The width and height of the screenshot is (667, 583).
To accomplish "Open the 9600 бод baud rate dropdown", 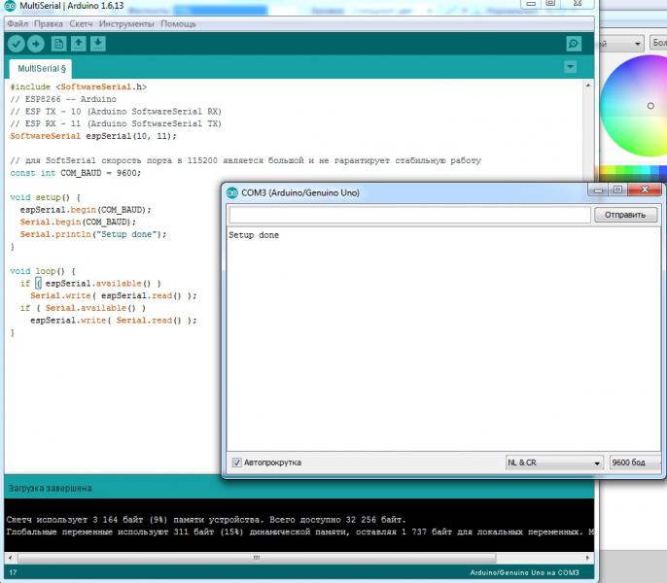I will click(636, 463).
